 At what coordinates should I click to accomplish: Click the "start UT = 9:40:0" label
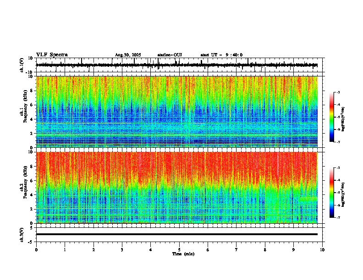pos(221,55)
